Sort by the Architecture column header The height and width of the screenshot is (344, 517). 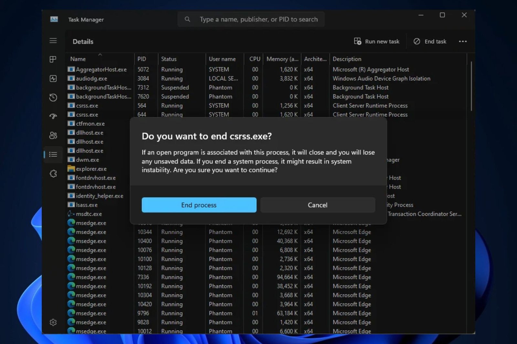point(315,59)
